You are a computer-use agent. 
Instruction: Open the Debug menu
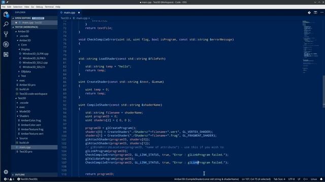39,7
